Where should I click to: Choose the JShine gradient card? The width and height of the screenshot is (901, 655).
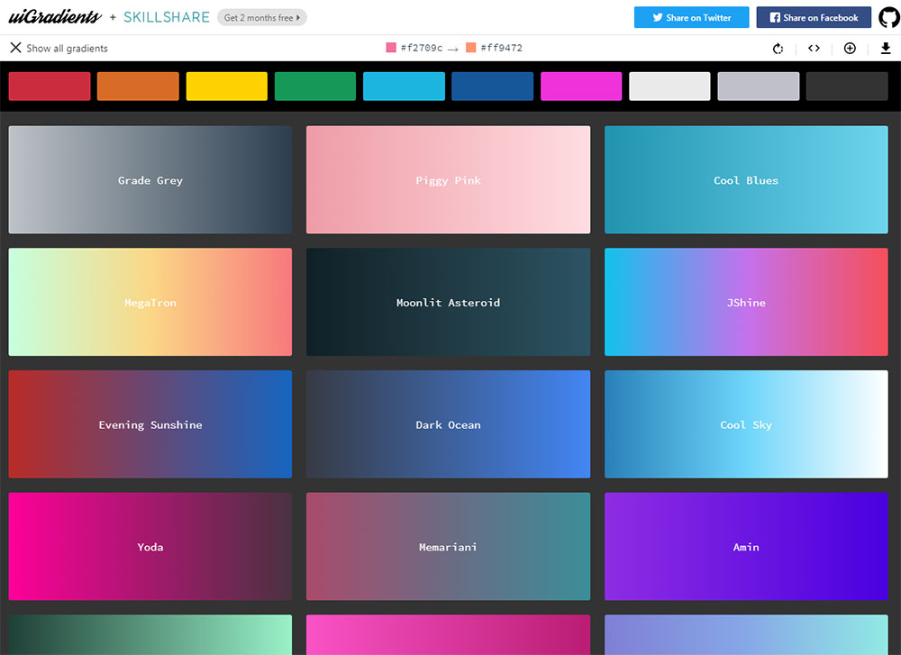(x=746, y=302)
